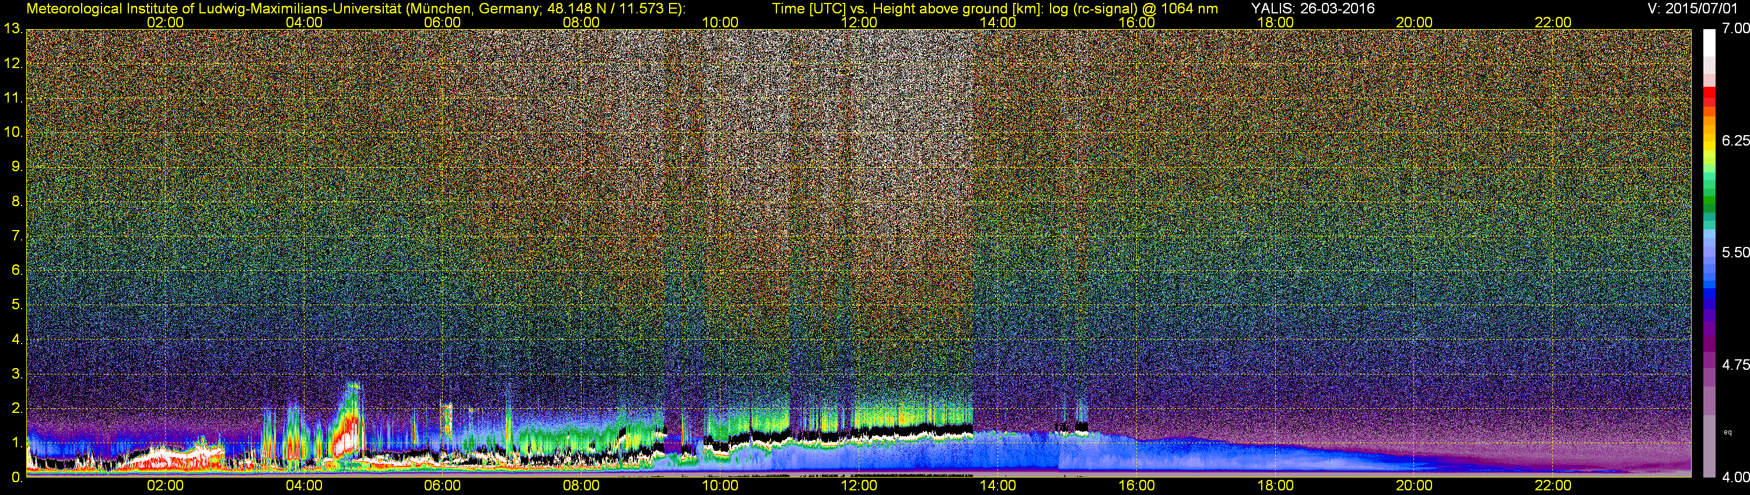Click the 04:00 label on the upper time axis
This screenshot has height=495, width=1750.
[304, 22]
